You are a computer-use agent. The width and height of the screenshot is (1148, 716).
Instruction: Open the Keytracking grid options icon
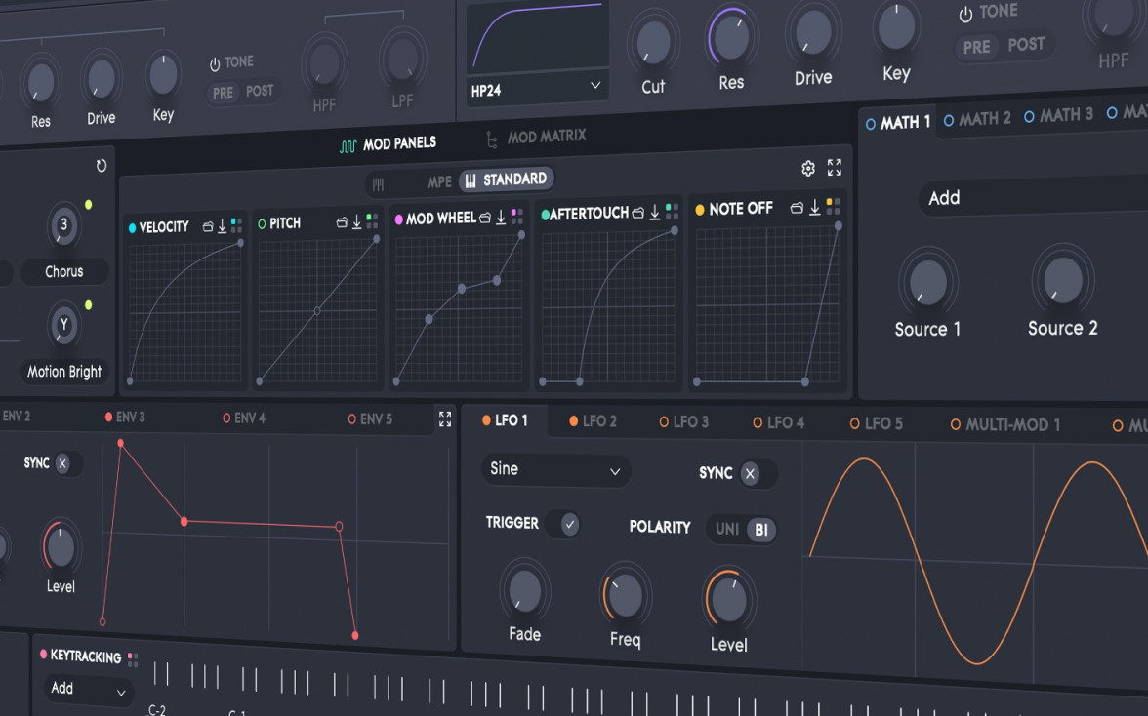pyautogui.click(x=133, y=659)
